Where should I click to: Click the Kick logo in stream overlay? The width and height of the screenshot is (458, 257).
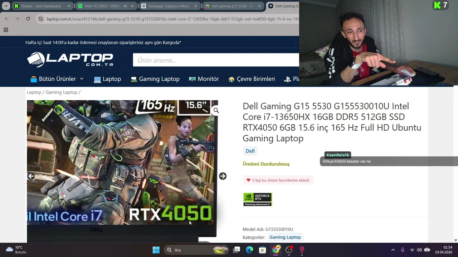(437, 5)
